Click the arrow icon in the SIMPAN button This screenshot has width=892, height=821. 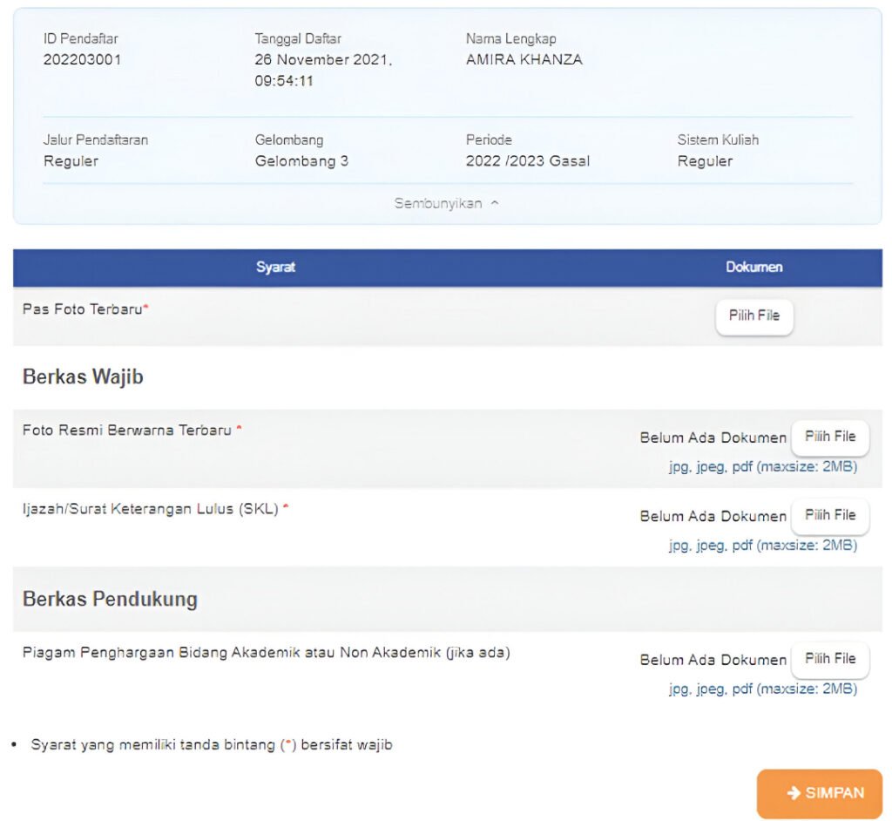tap(793, 793)
